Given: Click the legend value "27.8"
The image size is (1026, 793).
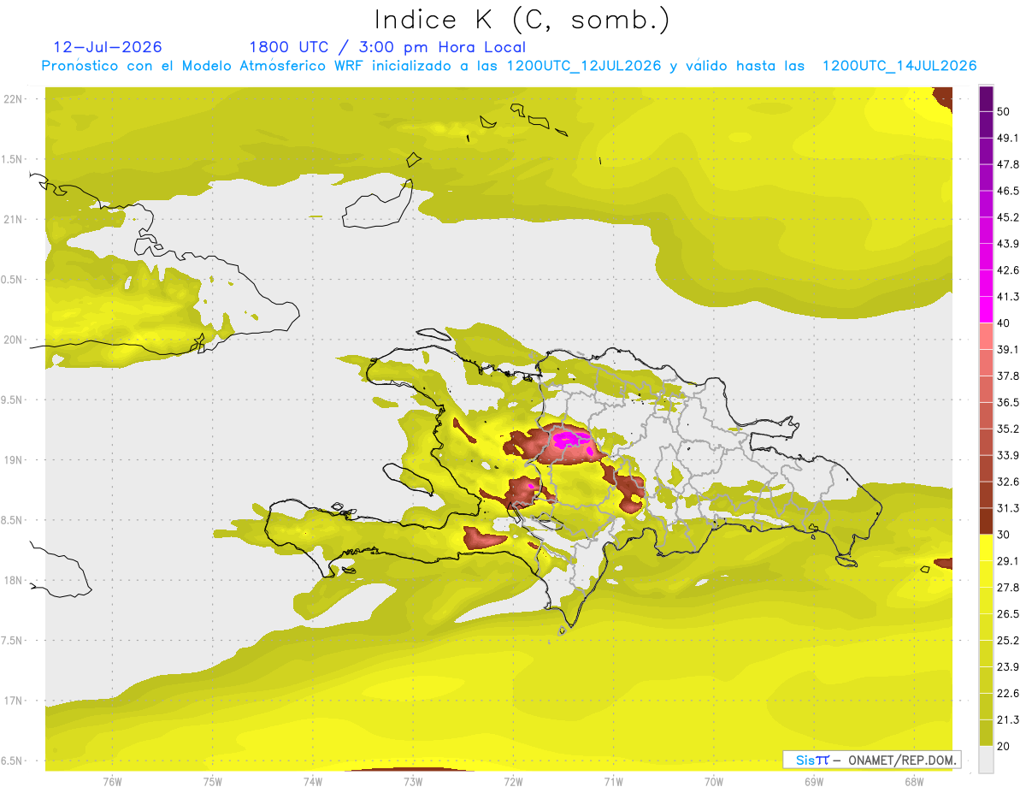Looking at the screenshot, I should [1008, 588].
